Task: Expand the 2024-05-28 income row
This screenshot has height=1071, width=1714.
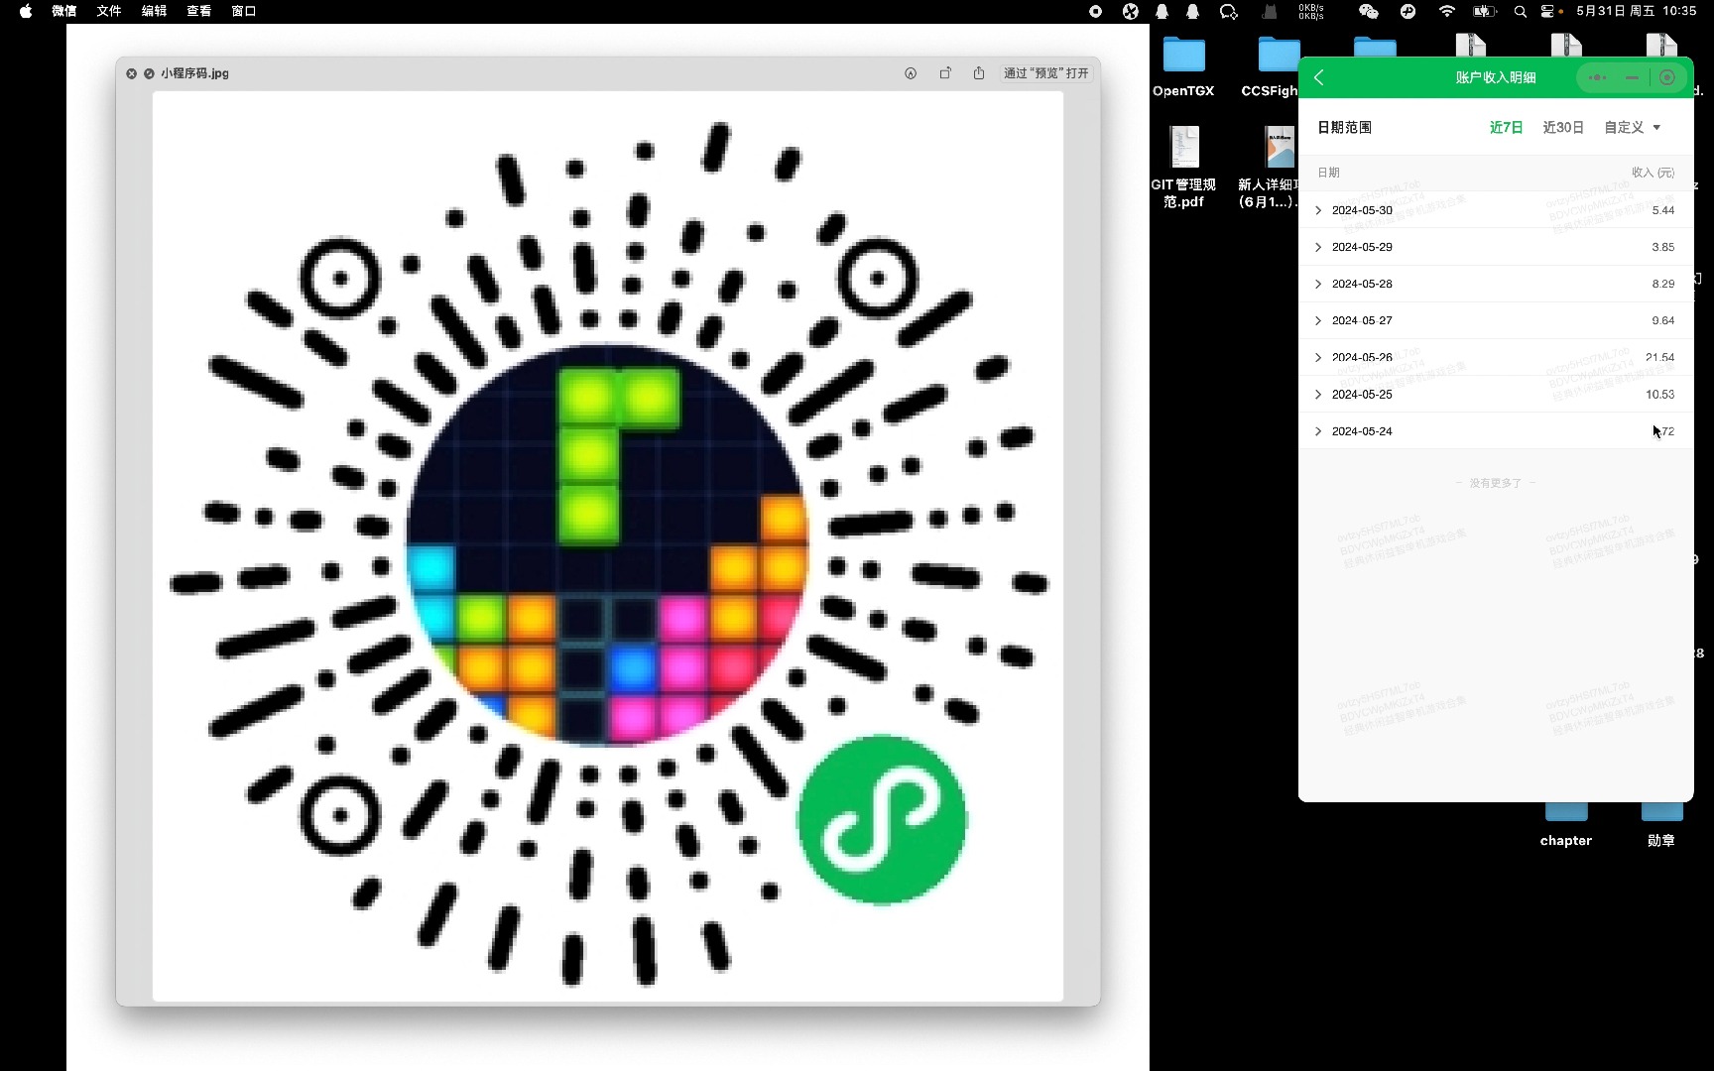Action: tap(1496, 284)
